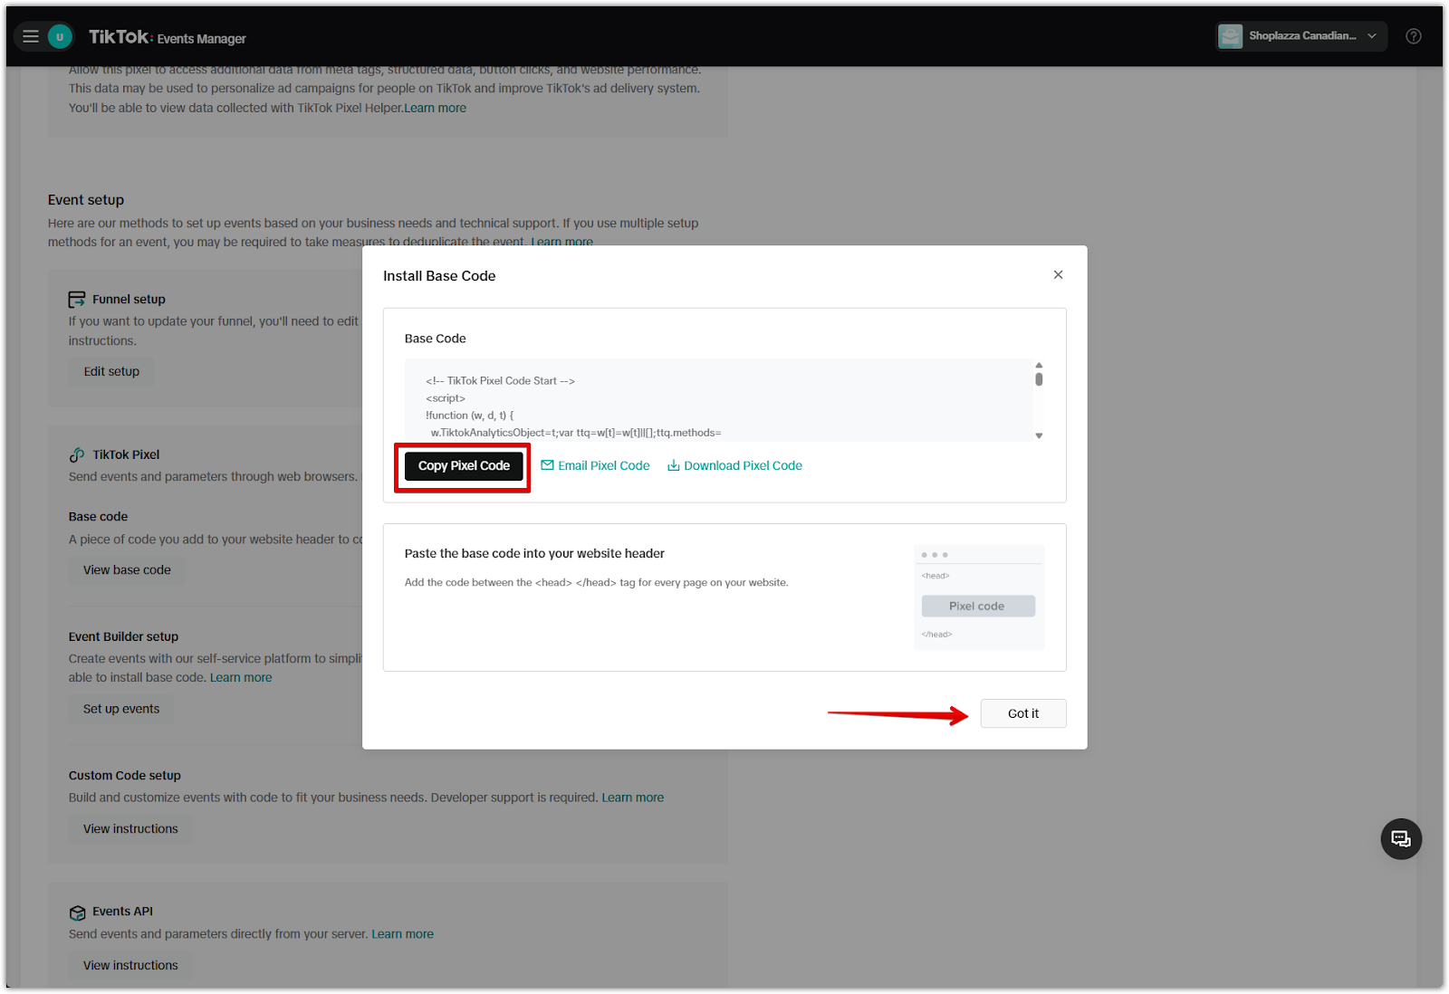Click the Edit setup button

(x=111, y=371)
